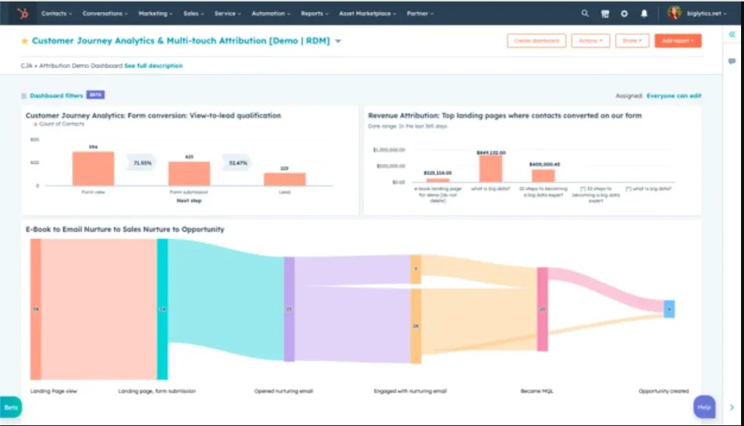Screen dimensions: 744x426
Task: Click the Create dashboard button
Action: click(x=536, y=41)
